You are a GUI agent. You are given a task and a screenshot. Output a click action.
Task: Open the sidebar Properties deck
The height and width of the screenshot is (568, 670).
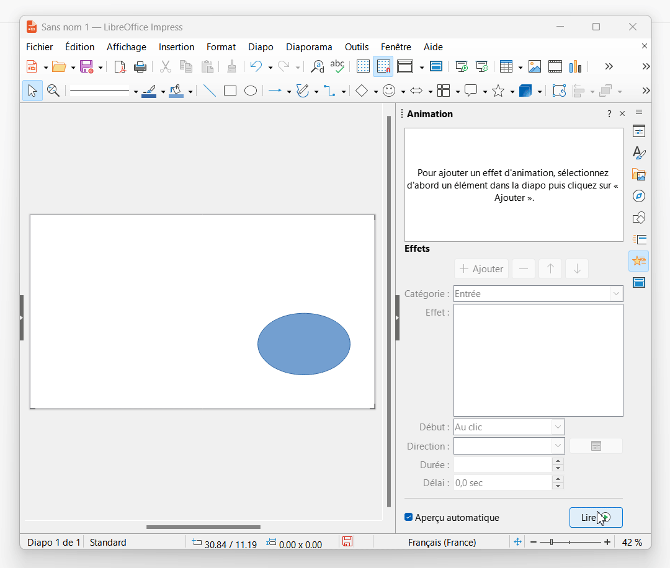[639, 131]
